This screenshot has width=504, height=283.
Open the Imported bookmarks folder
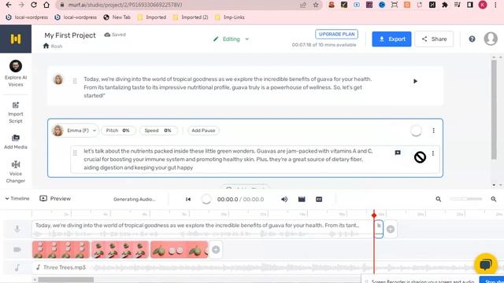[x=152, y=17]
